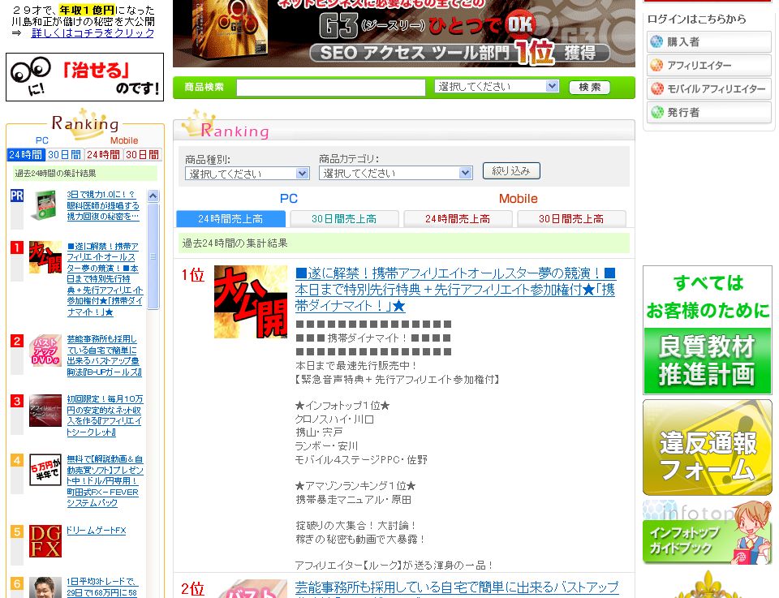
Task: Click the 絞り込み filter button
Action: click(x=511, y=171)
